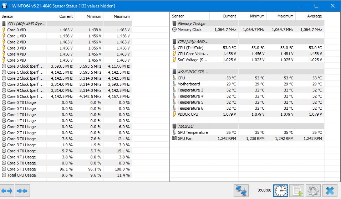Click the lightning icon beside Core 0 VID
Image resolution: width=341 pixels, height=199 pixels.
(x=4, y=30)
